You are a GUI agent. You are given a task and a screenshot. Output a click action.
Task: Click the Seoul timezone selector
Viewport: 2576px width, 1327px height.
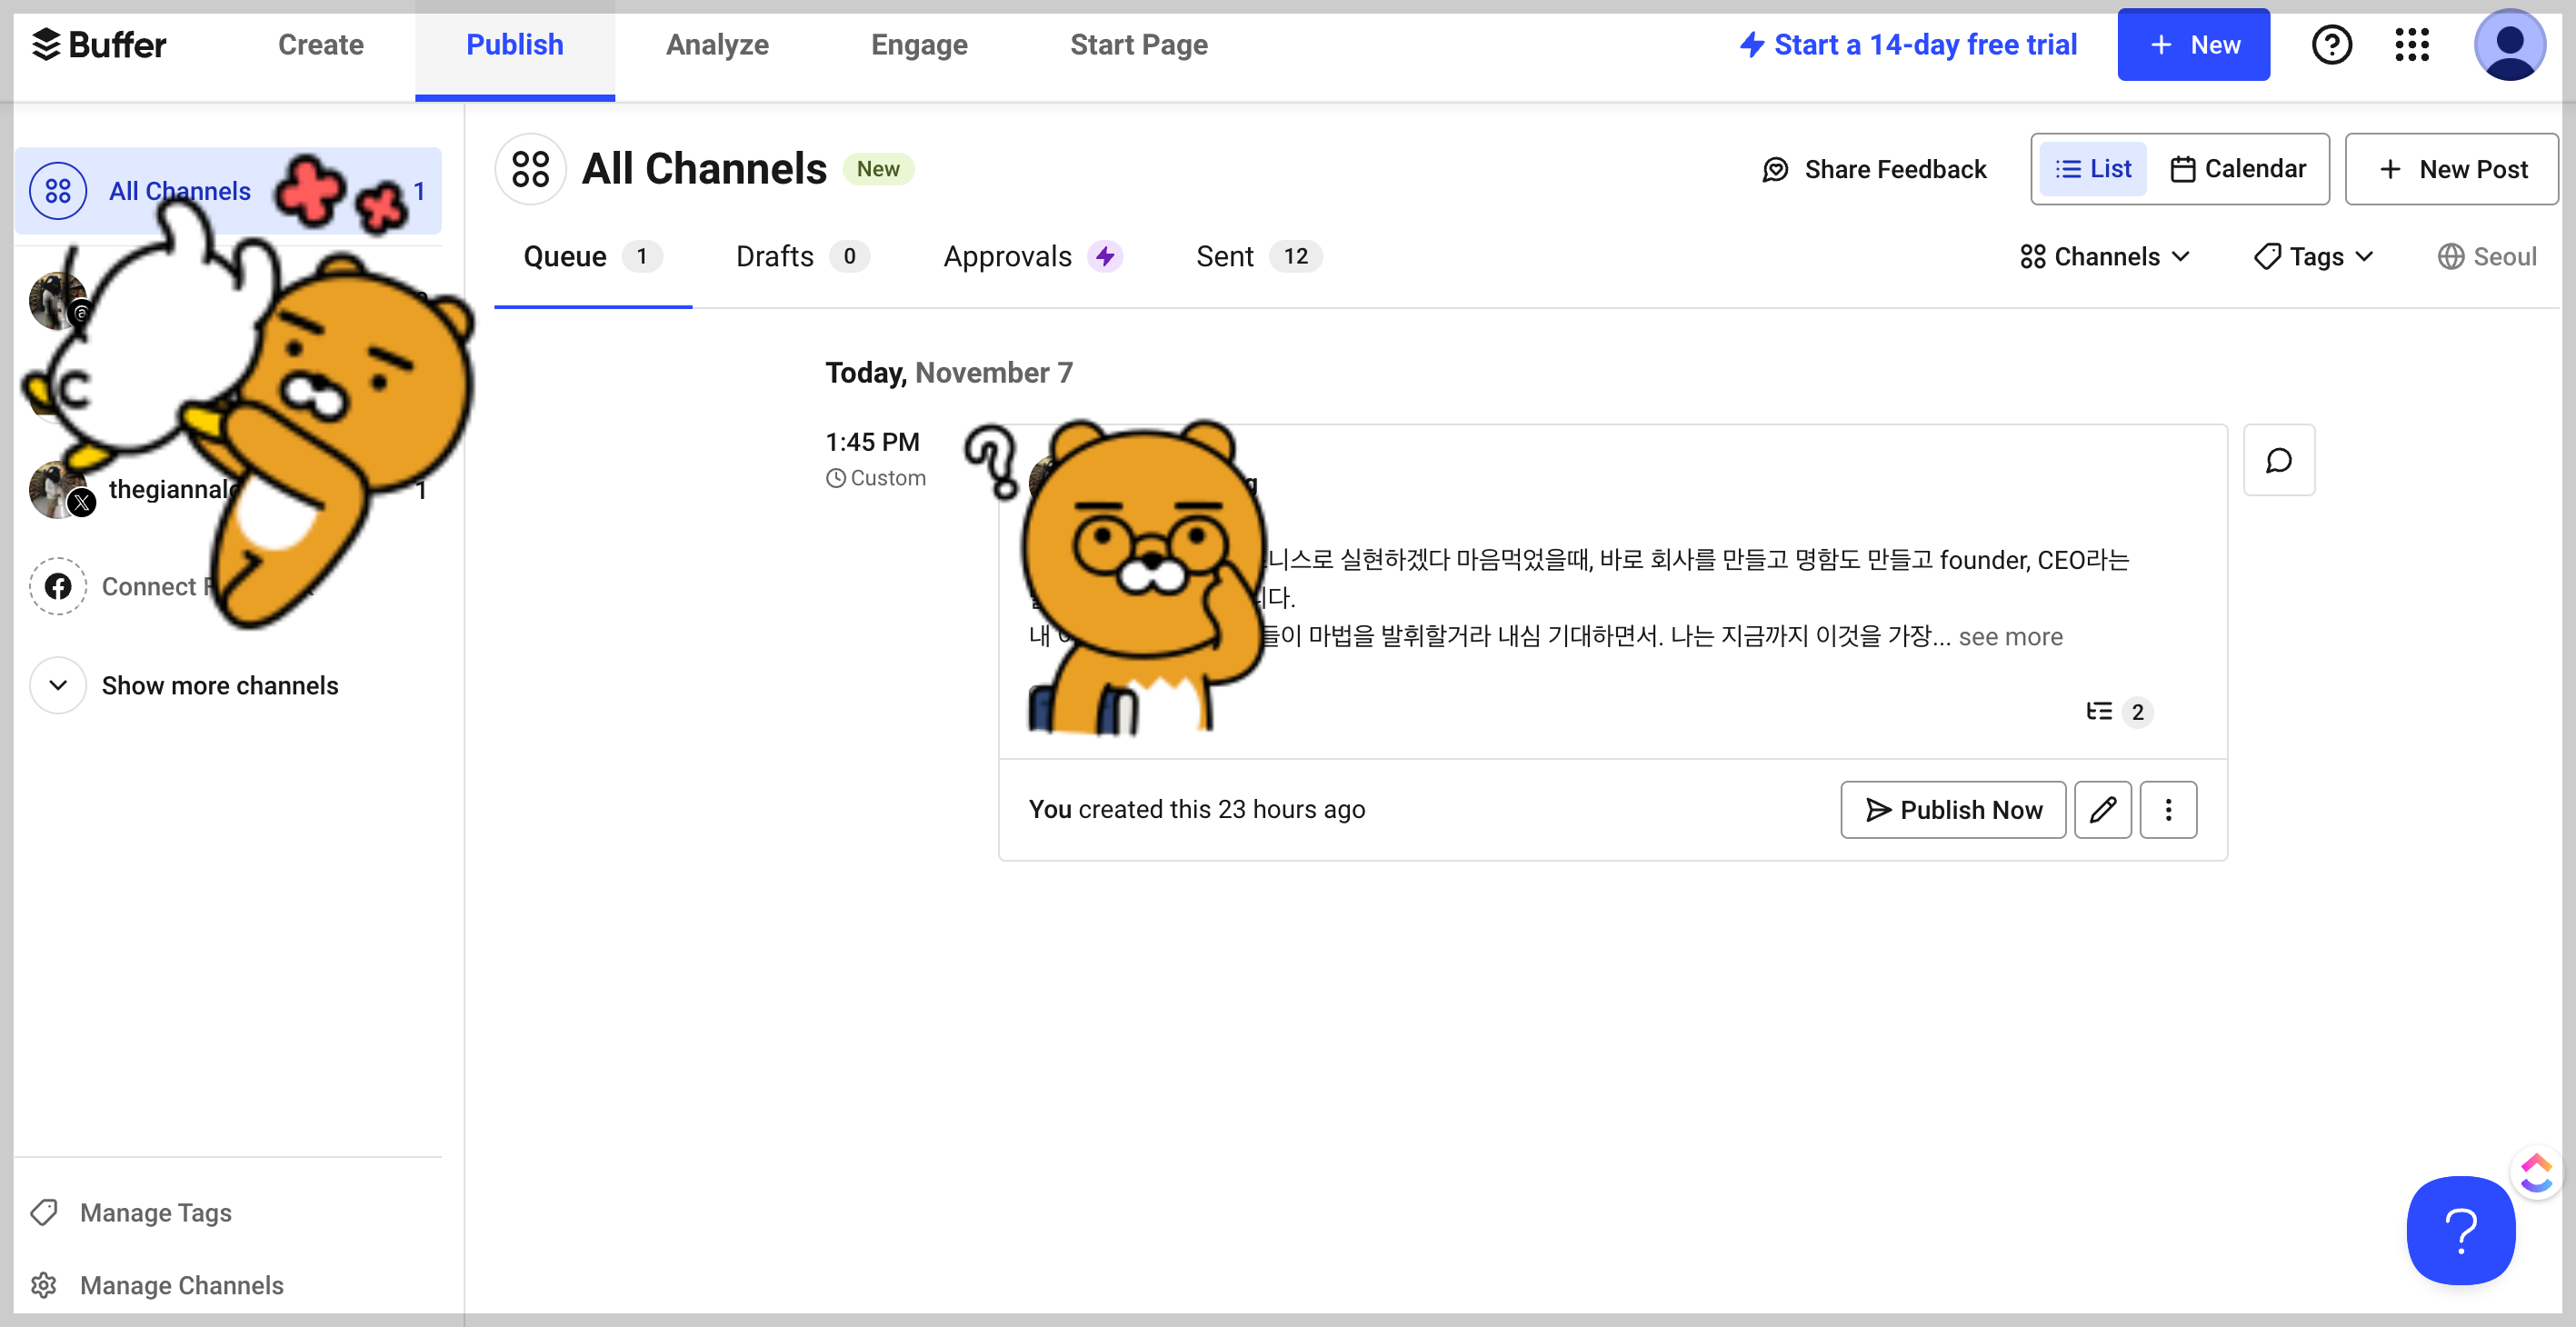tap(2486, 257)
